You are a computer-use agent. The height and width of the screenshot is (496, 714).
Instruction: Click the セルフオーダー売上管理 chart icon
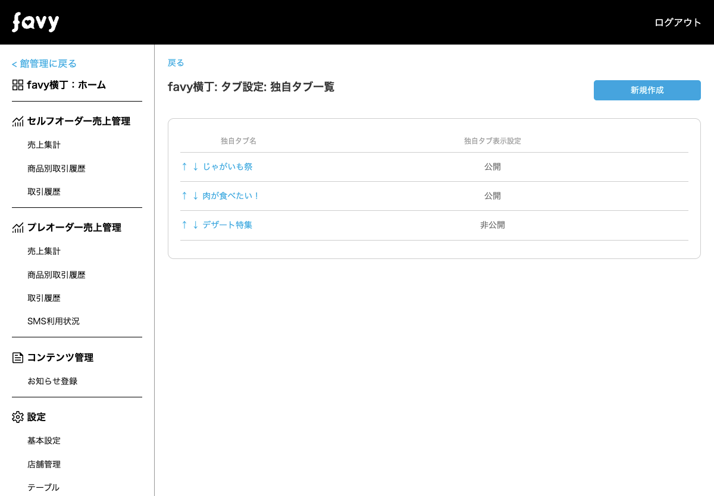point(18,121)
